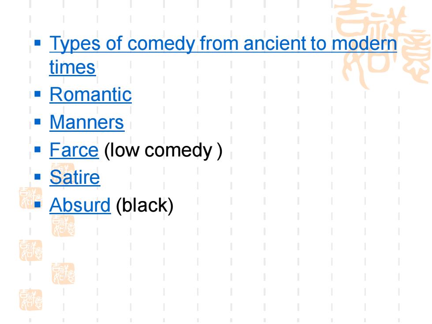Click the blue bullet next to Farce
The image size is (432, 324).
[38, 149]
